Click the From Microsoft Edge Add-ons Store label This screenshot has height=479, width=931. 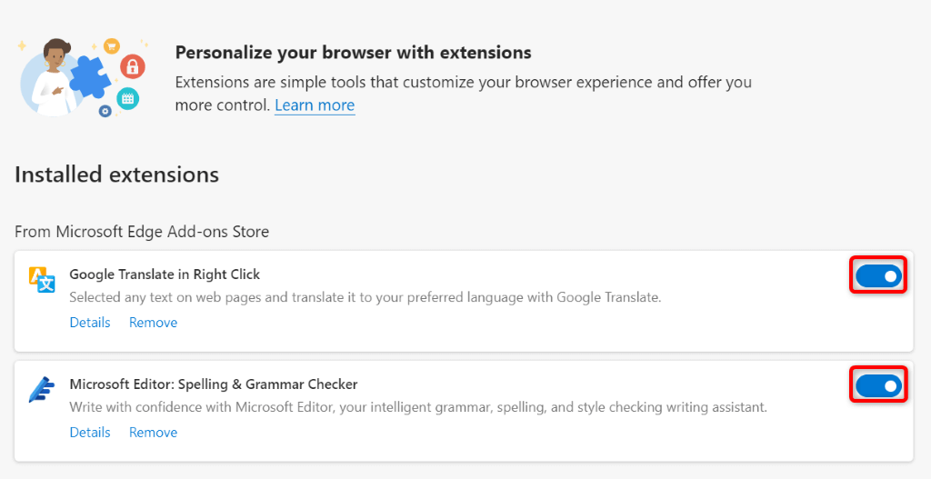pos(142,232)
